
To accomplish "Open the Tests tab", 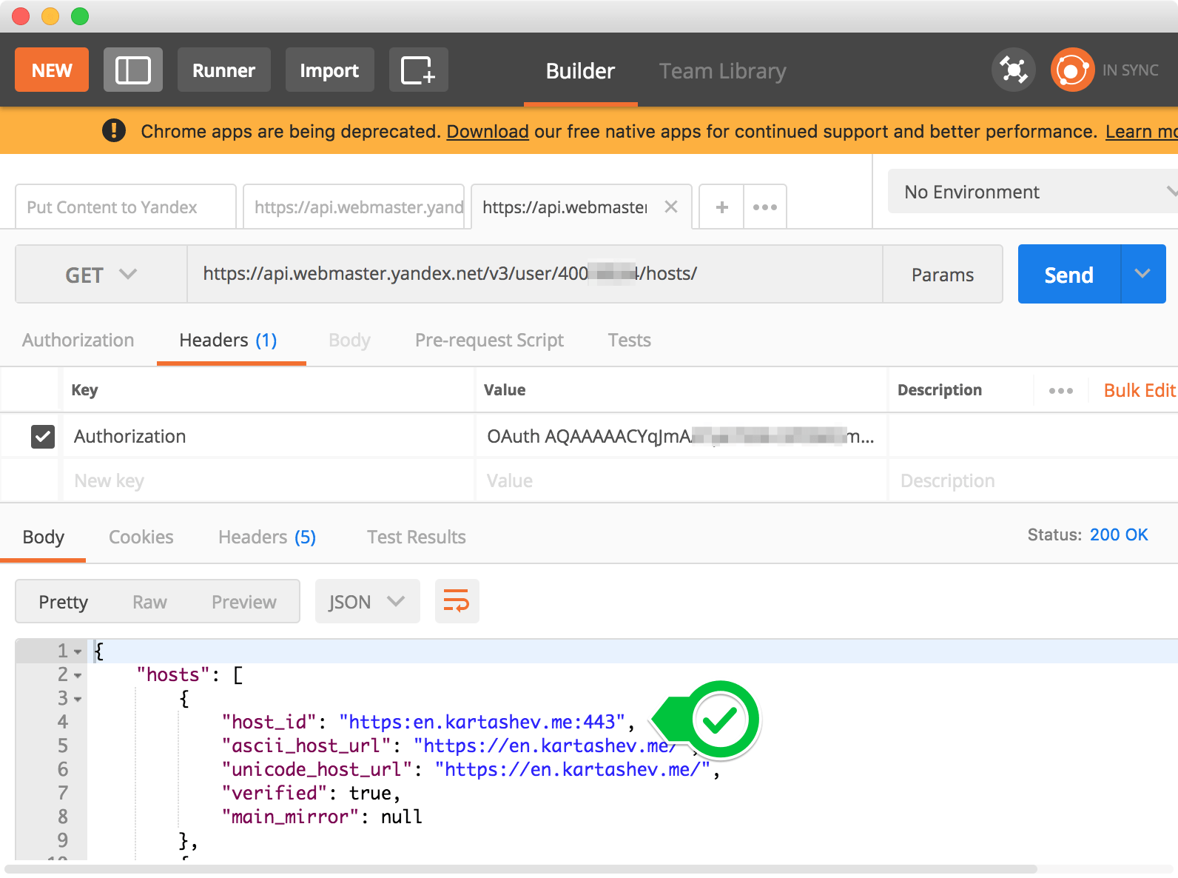I will (x=630, y=341).
